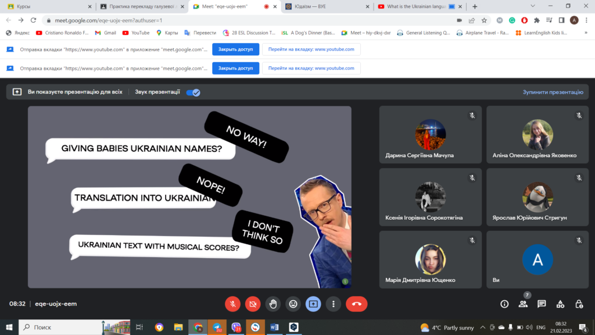Unmute the microphone in call controls
This screenshot has width=595, height=335.
tap(232, 304)
